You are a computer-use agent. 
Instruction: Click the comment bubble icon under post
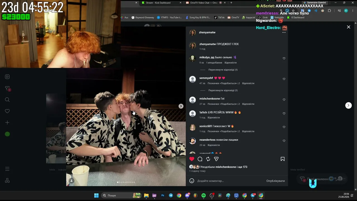[200, 159]
